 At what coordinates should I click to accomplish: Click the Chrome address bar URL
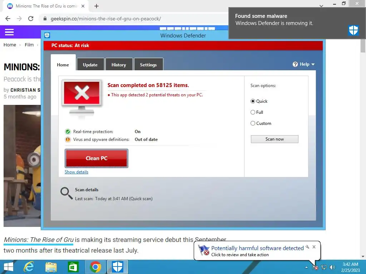pos(106,19)
